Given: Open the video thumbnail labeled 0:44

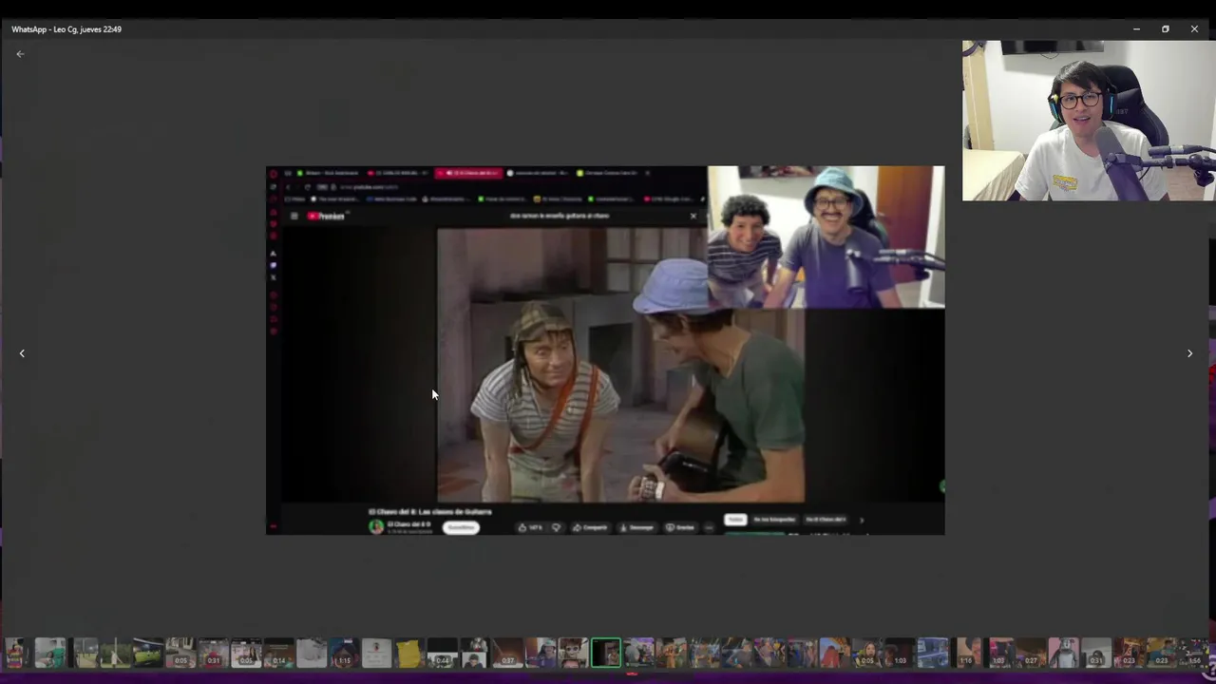Looking at the screenshot, I should 442,653.
